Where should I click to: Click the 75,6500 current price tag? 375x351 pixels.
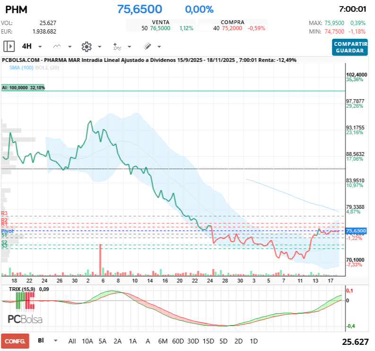pos(356,231)
